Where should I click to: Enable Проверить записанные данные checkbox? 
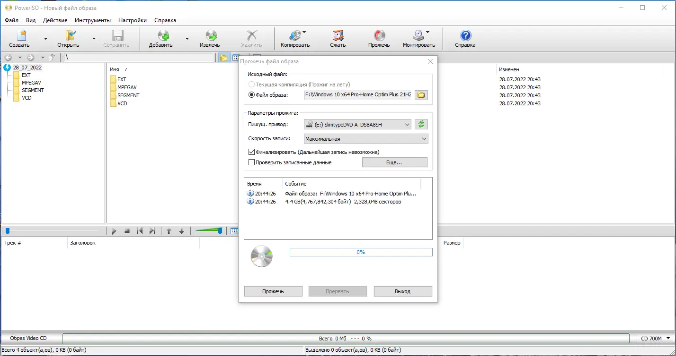click(251, 162)
